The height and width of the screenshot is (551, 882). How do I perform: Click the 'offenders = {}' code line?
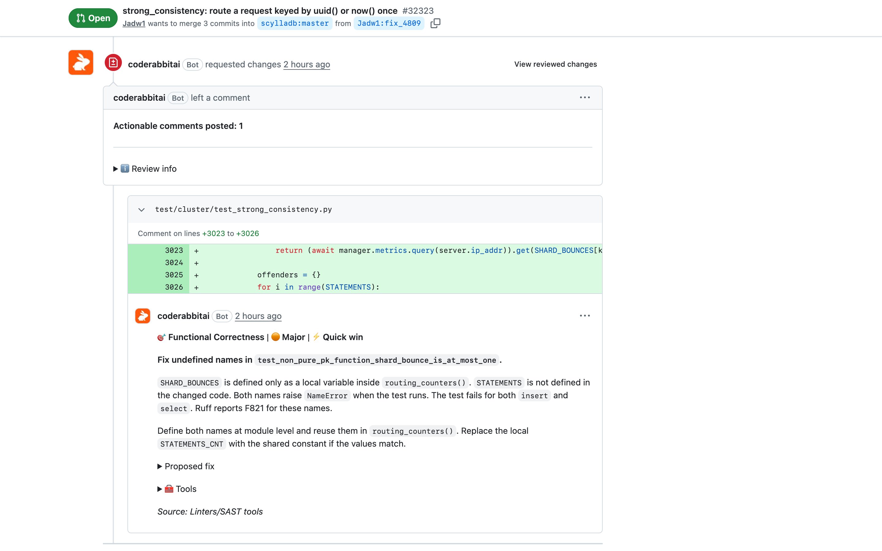coord(289,275)
